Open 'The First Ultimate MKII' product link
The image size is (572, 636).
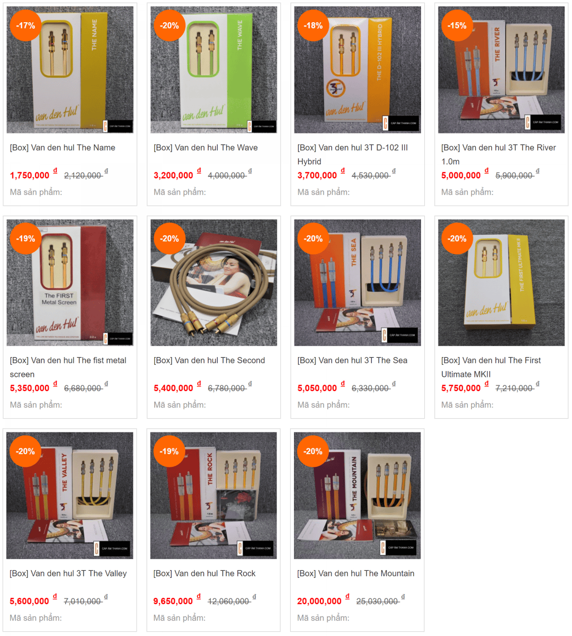point(491,367)
